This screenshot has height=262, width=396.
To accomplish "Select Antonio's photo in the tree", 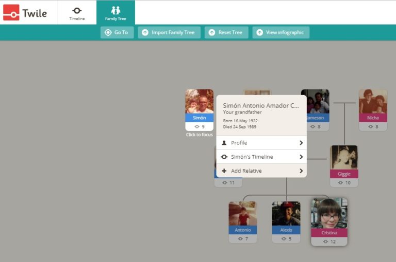I will 243,213.
